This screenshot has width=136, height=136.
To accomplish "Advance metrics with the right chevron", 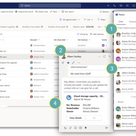I will pyautogui.click(x=105, y=27).
